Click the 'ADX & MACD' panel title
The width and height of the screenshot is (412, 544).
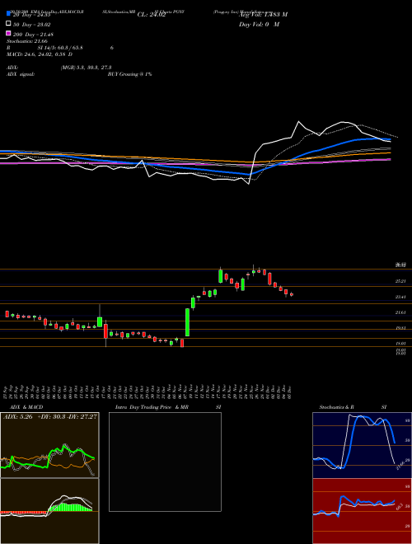click(x=26, y=407)
